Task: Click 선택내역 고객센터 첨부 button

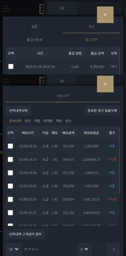Action: [x=25, y=234]
